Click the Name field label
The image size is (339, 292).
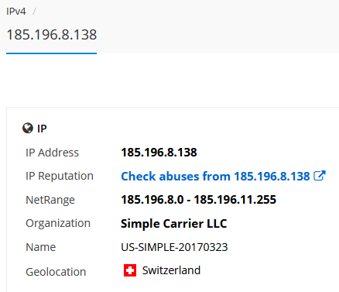pos(41,247)
